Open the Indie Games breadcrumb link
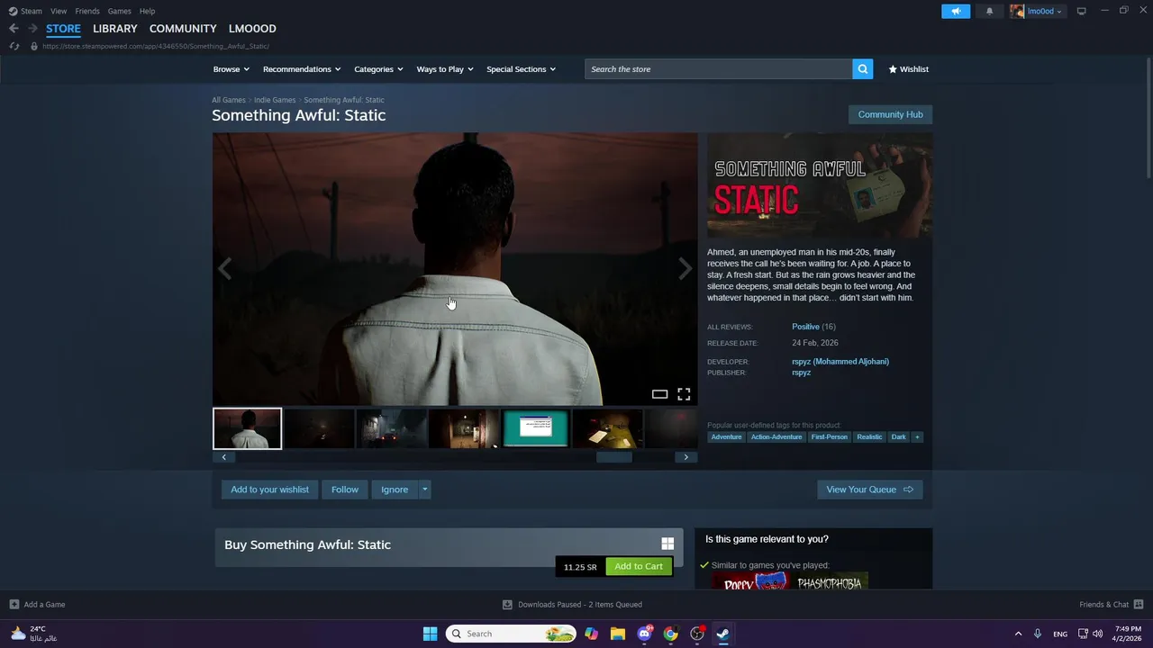Viewport: 1153px width, 648px height. click(275, 100)
